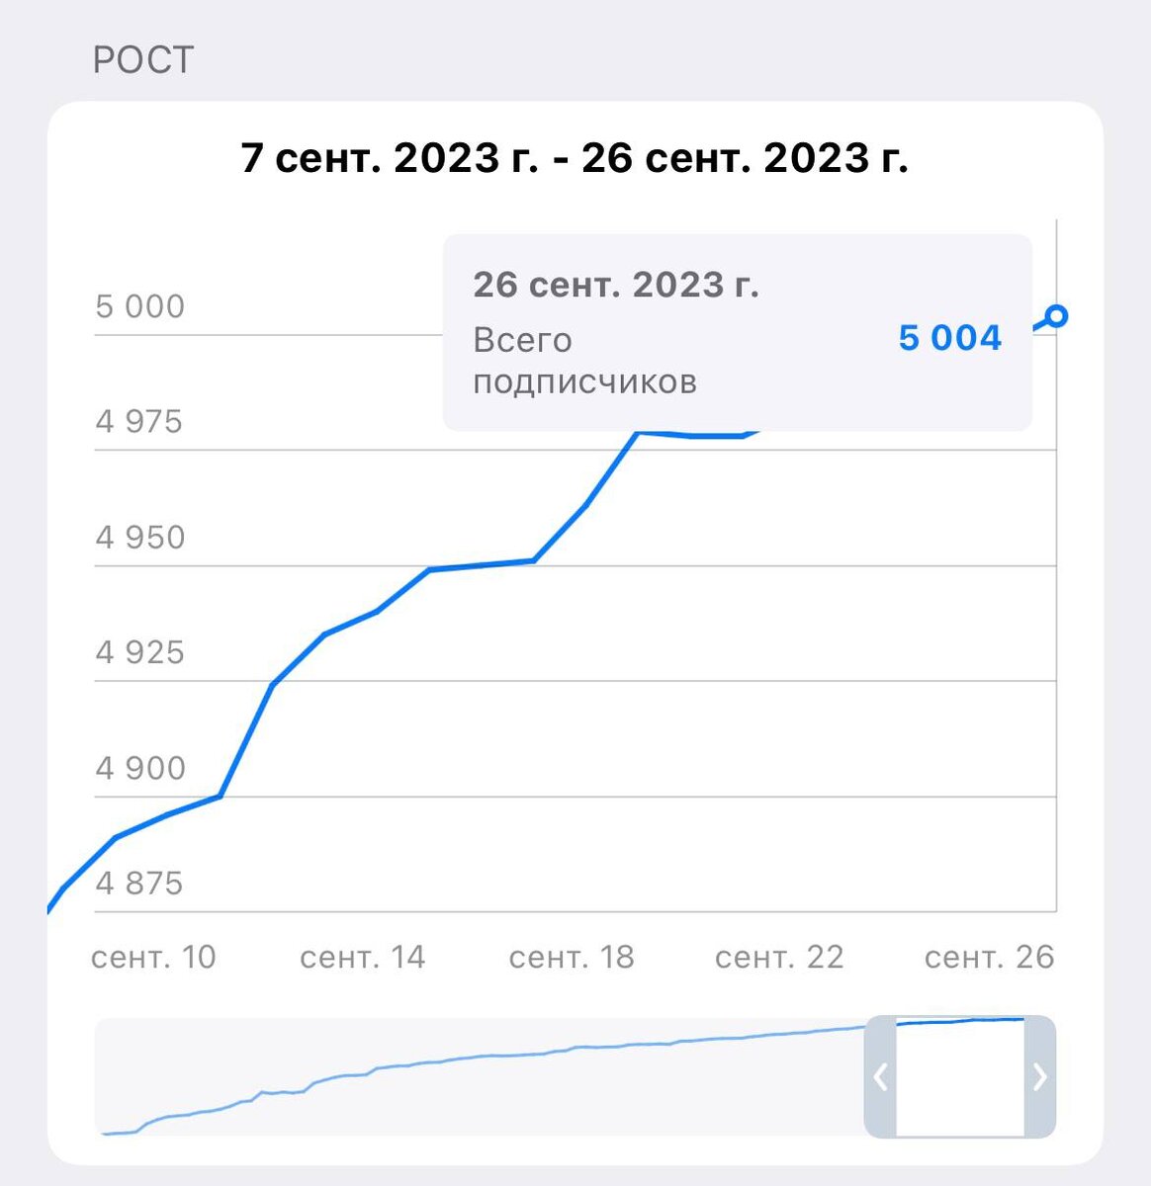1151x1186 pixels.
Task: Click the middle of the overview mini chart
Action: (x=480, y=1076)
